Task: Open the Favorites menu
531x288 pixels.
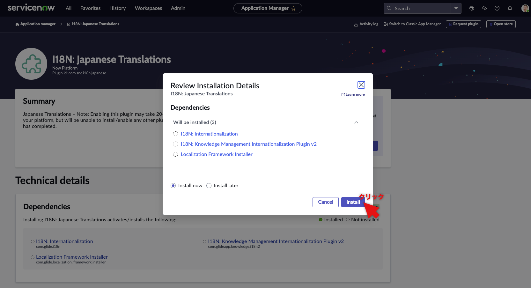Action: 90,8
